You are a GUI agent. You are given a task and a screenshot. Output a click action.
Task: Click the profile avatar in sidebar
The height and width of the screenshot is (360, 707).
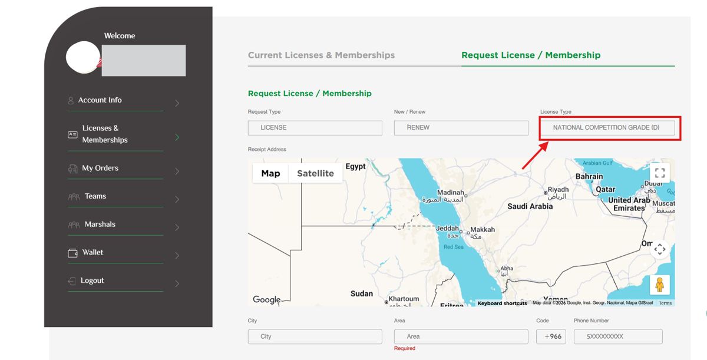83,57
